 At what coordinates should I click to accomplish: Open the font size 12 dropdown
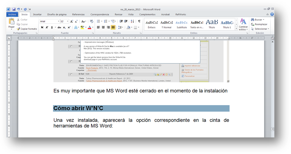tap(67, 21)
